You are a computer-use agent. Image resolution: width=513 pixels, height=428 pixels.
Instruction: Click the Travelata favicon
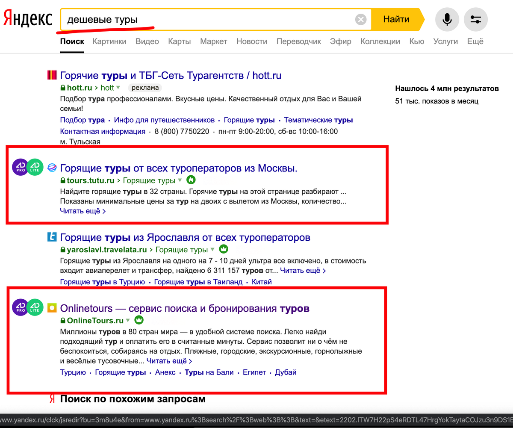(x=52, y=237)
